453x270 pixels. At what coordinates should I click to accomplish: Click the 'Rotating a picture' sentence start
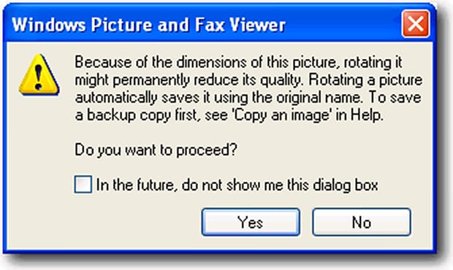click(x=365, y=80)
